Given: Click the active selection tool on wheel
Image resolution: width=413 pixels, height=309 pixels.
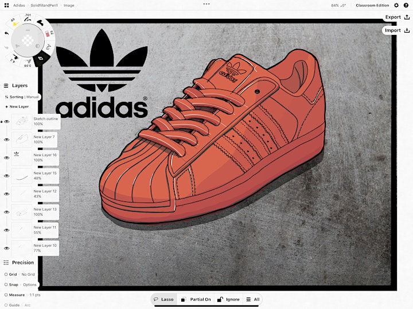Looking at the screenshot, I should pyautogui.click(x=41, y=58).
